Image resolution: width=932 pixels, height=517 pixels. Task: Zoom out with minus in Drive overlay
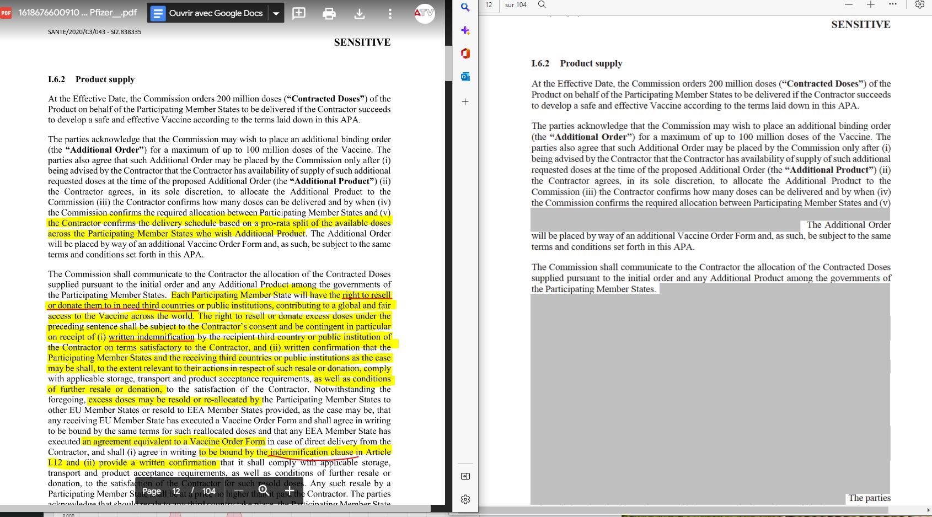tap(239, 491)
